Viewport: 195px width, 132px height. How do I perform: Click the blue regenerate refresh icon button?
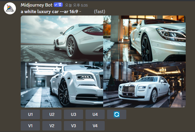tap(117, 114)
